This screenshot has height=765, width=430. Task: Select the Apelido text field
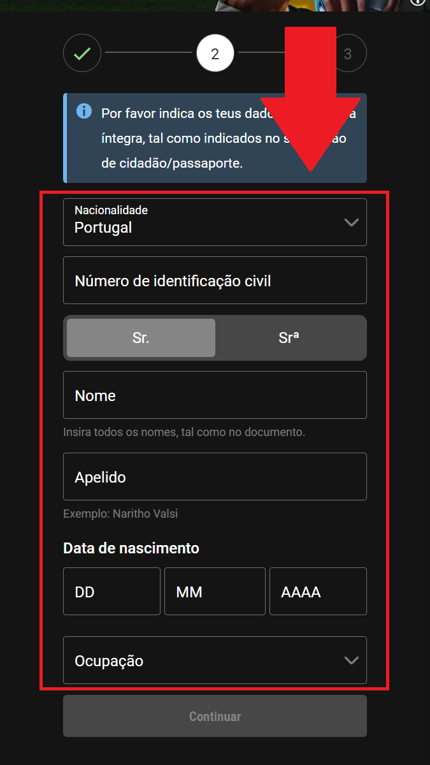point(215,477)
